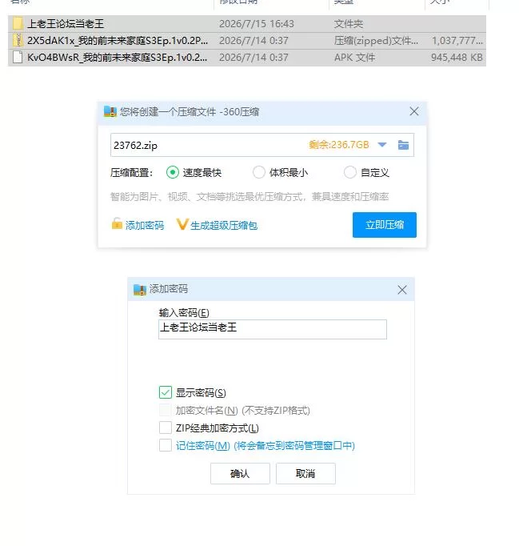Image resolution: width=519 pixels, height=546 pixels.
Task: Confirm the password with the 确认 button
Action: [240, 474]
